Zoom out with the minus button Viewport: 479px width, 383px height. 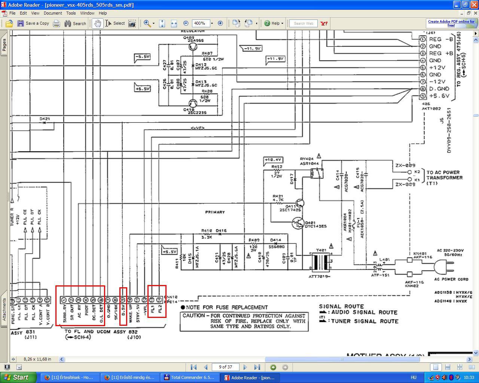(x=186, y=23)
